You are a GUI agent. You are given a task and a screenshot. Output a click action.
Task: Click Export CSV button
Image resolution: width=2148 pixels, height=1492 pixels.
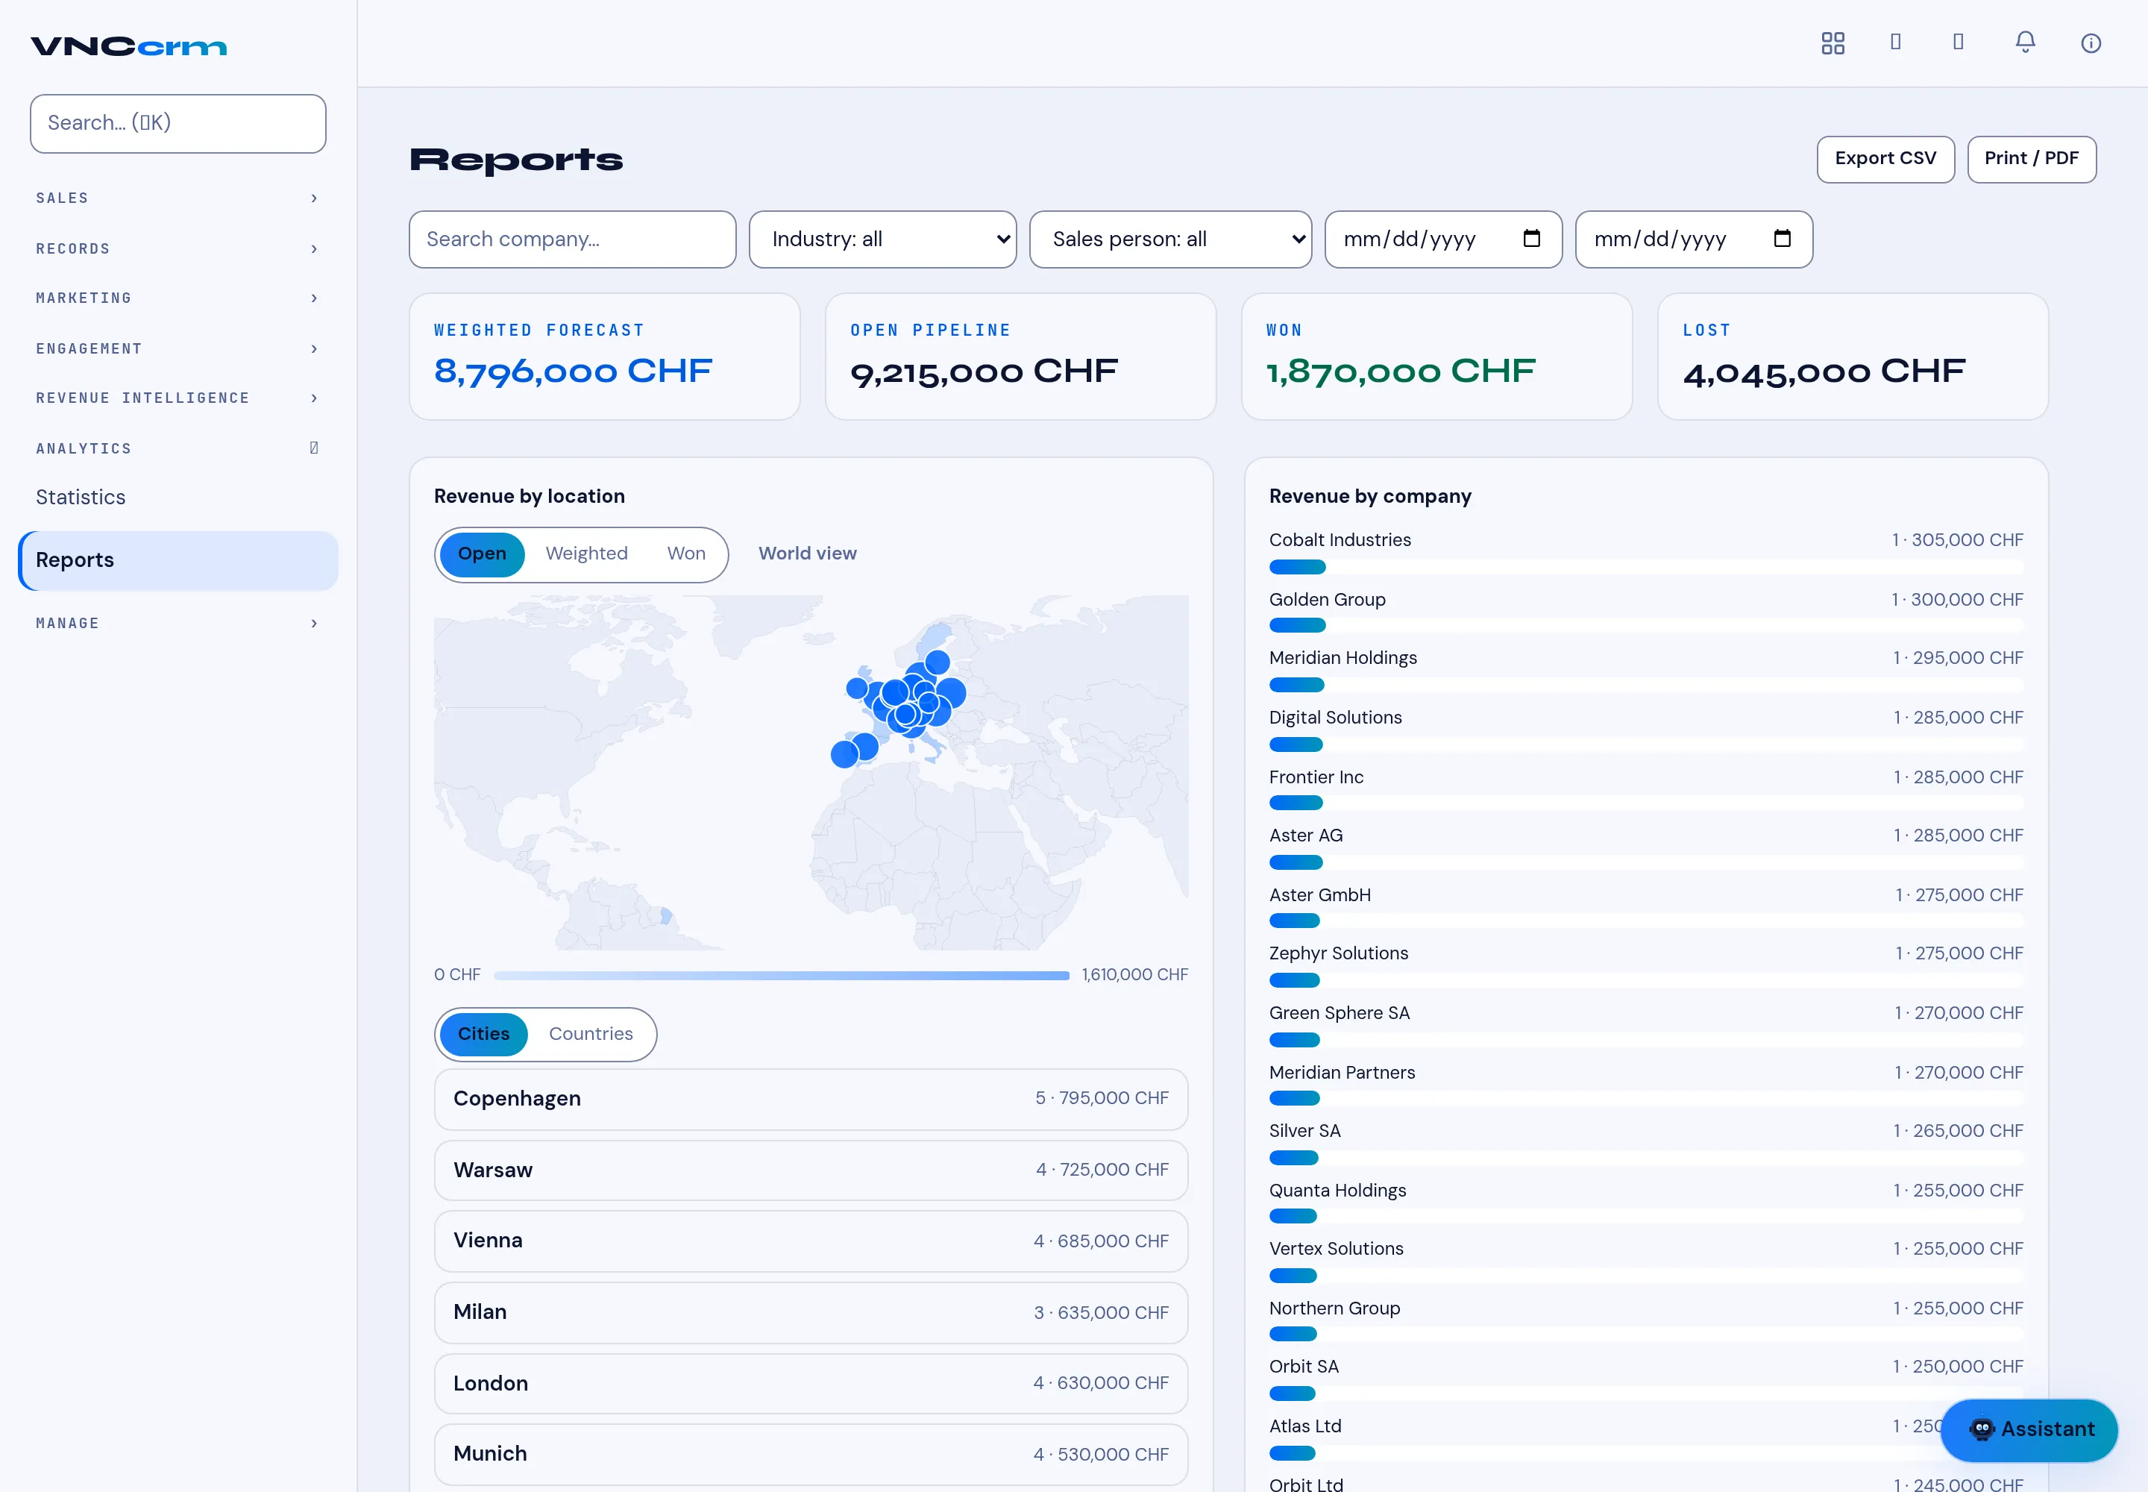1885,159
